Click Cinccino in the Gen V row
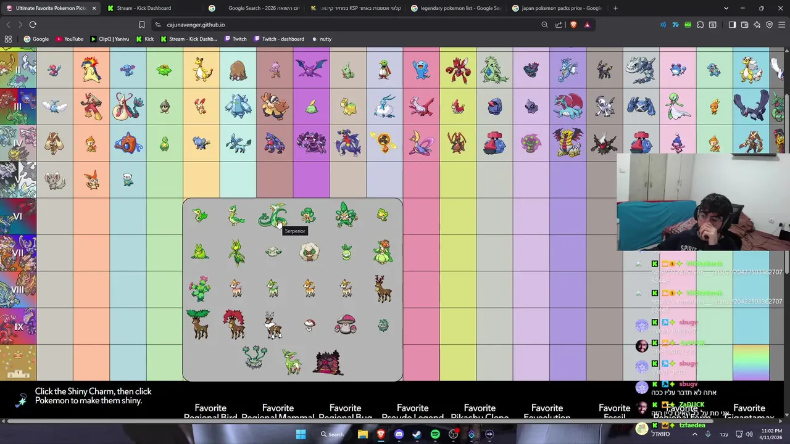This screenshot has width=790, height=444. 54,179
